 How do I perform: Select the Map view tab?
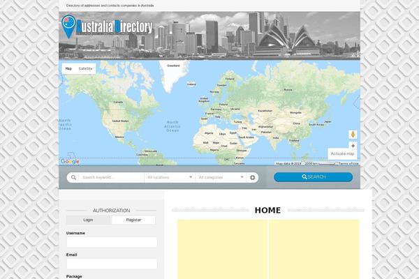pyautogui.click(x=68, y=68)
